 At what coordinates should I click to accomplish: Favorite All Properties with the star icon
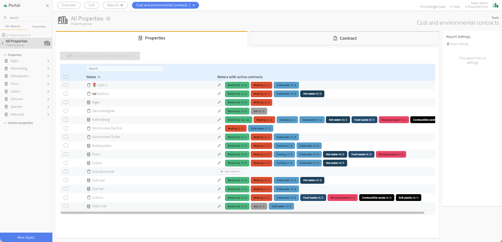(x=108, y=19)
